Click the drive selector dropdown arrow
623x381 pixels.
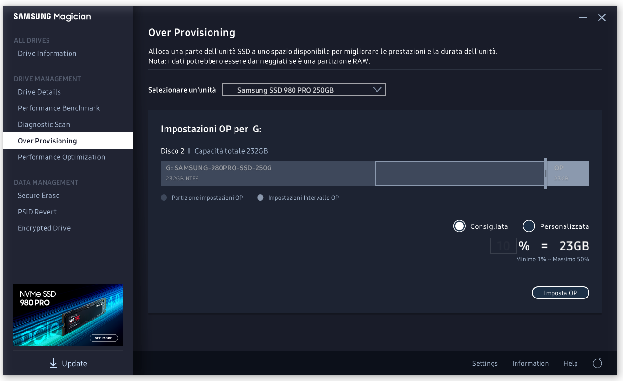[377, 89]
